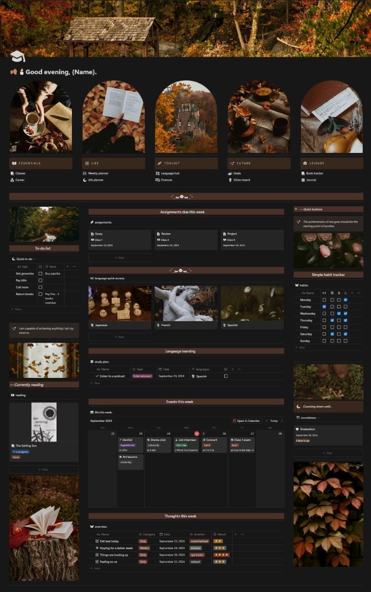Toggle Listen to a podcast checkbox

pos(226,376)
